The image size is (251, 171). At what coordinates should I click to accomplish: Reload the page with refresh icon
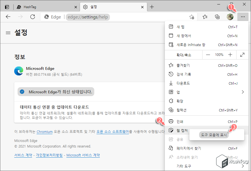(x=33, y=17)
